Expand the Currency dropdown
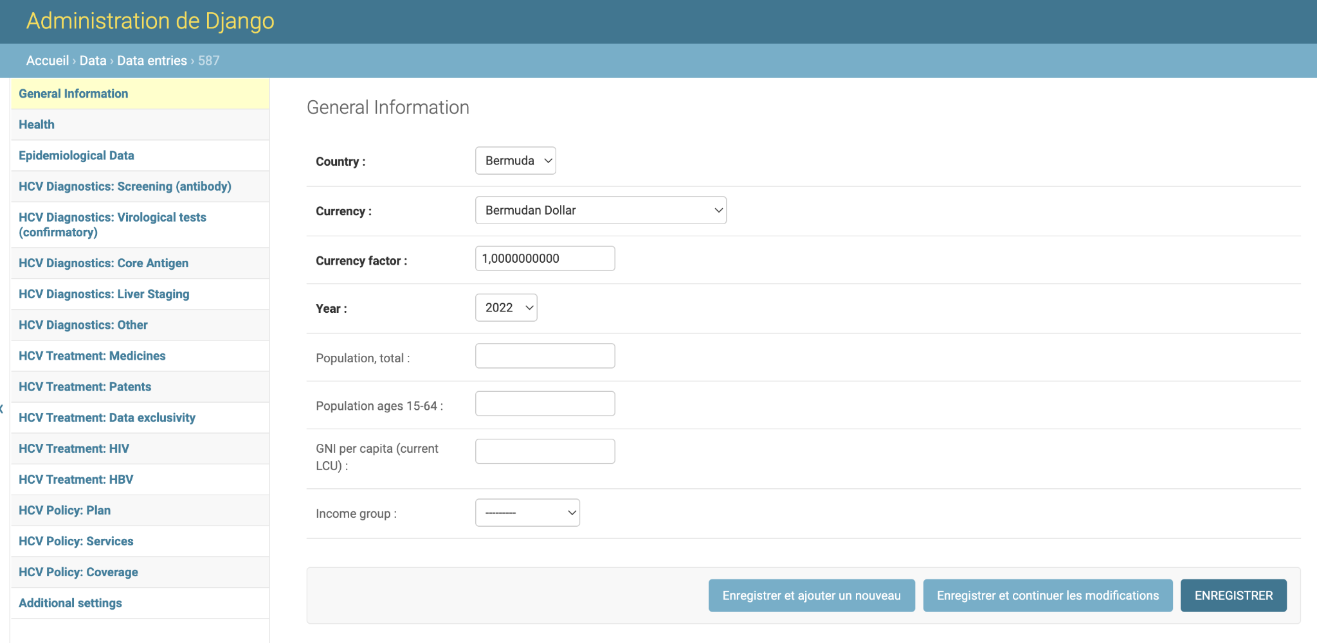 [x=600, y=210]
